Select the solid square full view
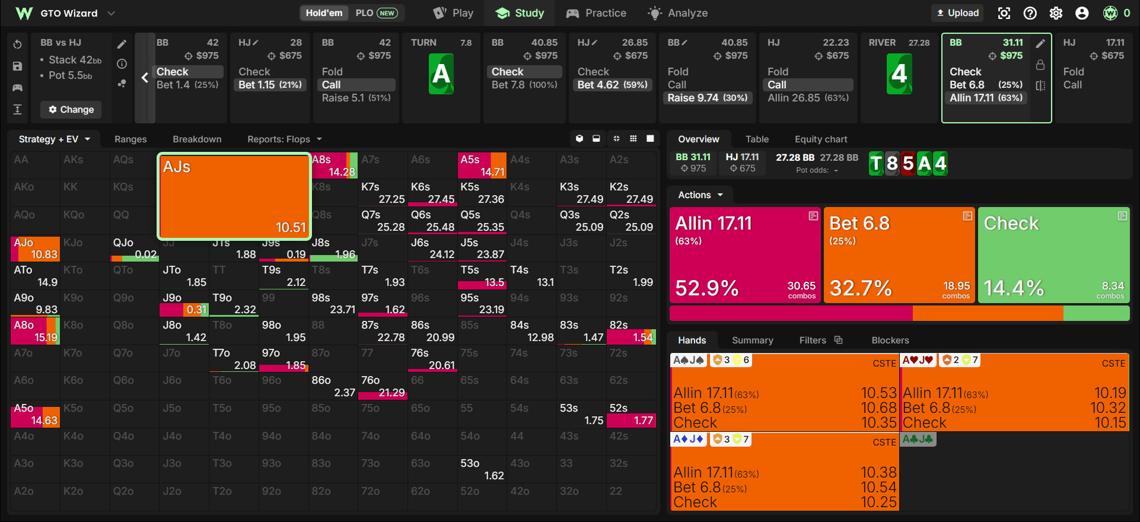 tap(650, 139)
